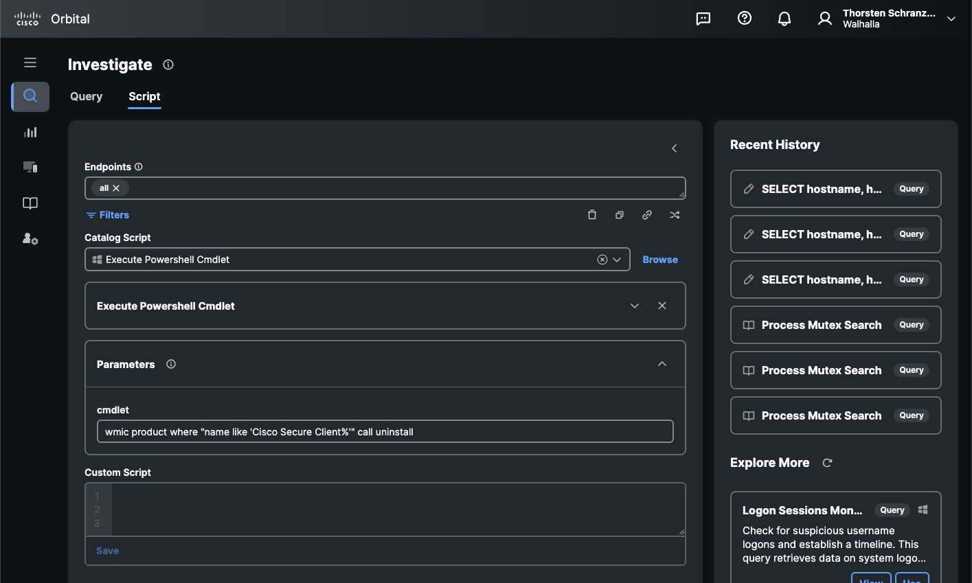Click the 'Recent History' heading

tap(775, 145)
